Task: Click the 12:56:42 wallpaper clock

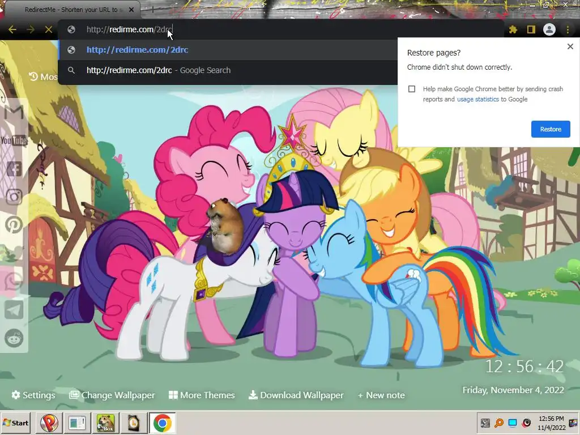Action: [x=524, y=366]
